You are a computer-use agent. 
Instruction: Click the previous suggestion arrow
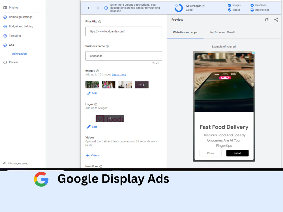click(88, 8)
